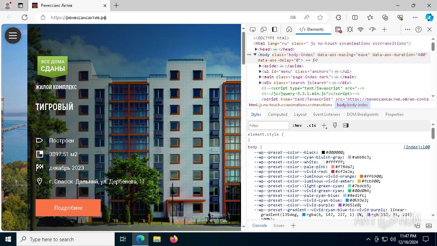Click the Read aloud icon in address bar
The width and height of the screenshot is (437, 246).
[307, 17]
